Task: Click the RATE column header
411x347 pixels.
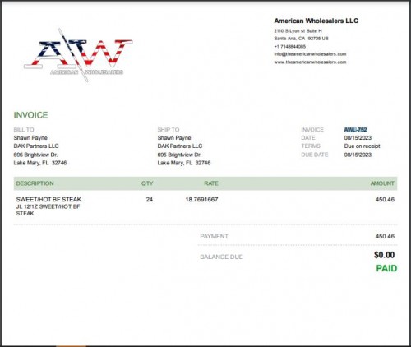Action: 211,183
